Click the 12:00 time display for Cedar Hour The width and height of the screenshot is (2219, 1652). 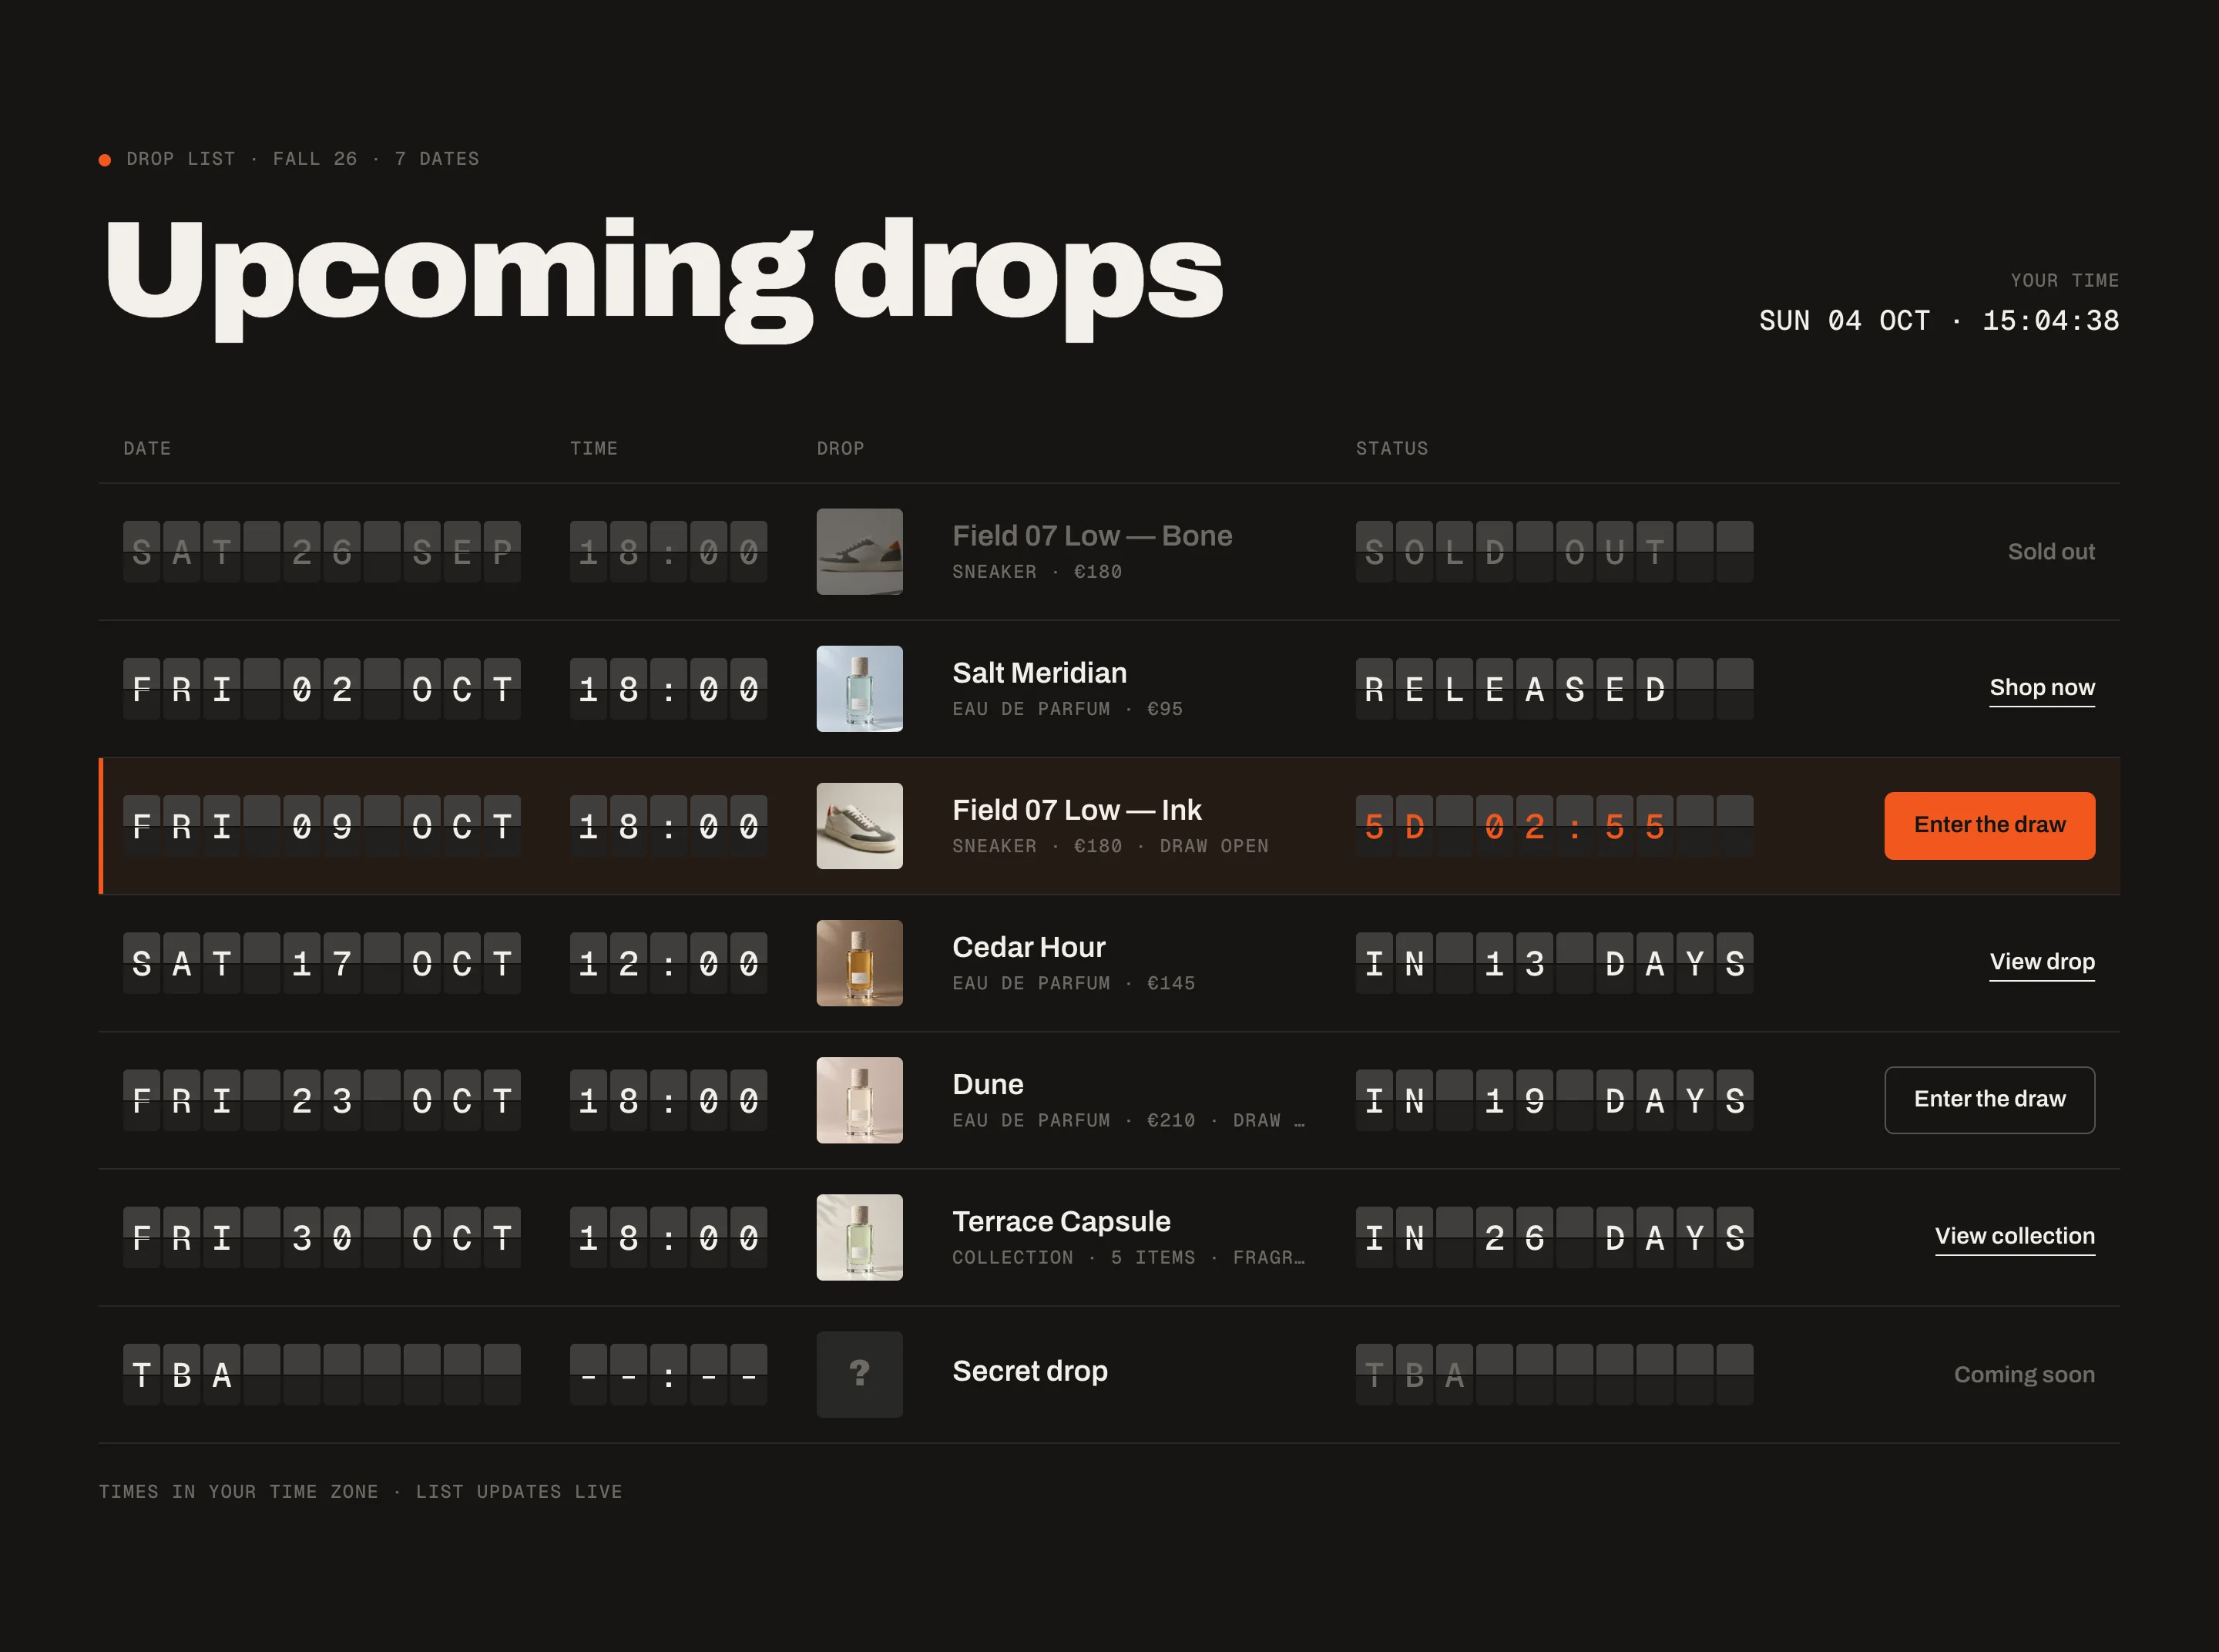click(668, 963)
